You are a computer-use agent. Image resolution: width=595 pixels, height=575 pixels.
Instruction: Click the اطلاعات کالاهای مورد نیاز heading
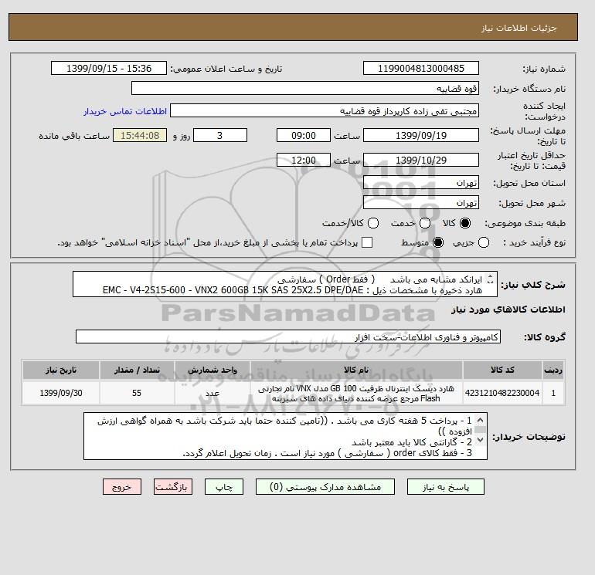click(508, 309)
